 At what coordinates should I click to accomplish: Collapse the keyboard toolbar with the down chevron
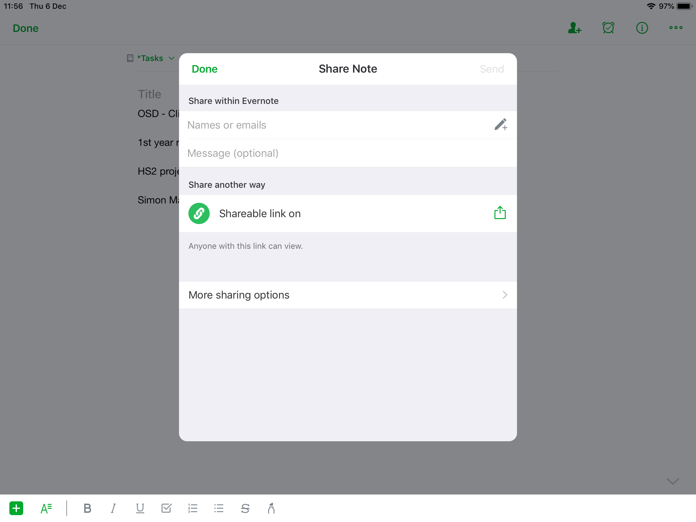(673, 481)
